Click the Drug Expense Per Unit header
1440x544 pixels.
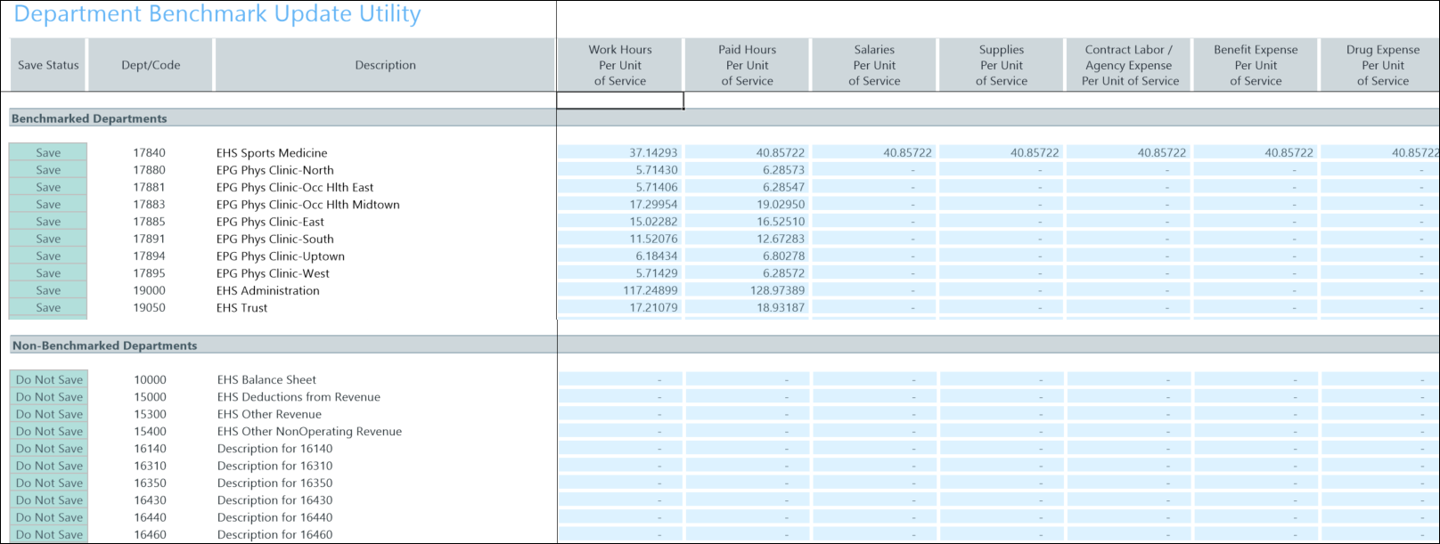click(1381, 65)
